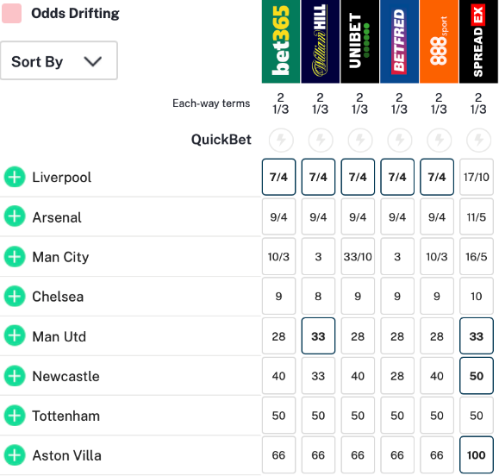Click the plus icon beside Aston Villa

tap(15, 455)
